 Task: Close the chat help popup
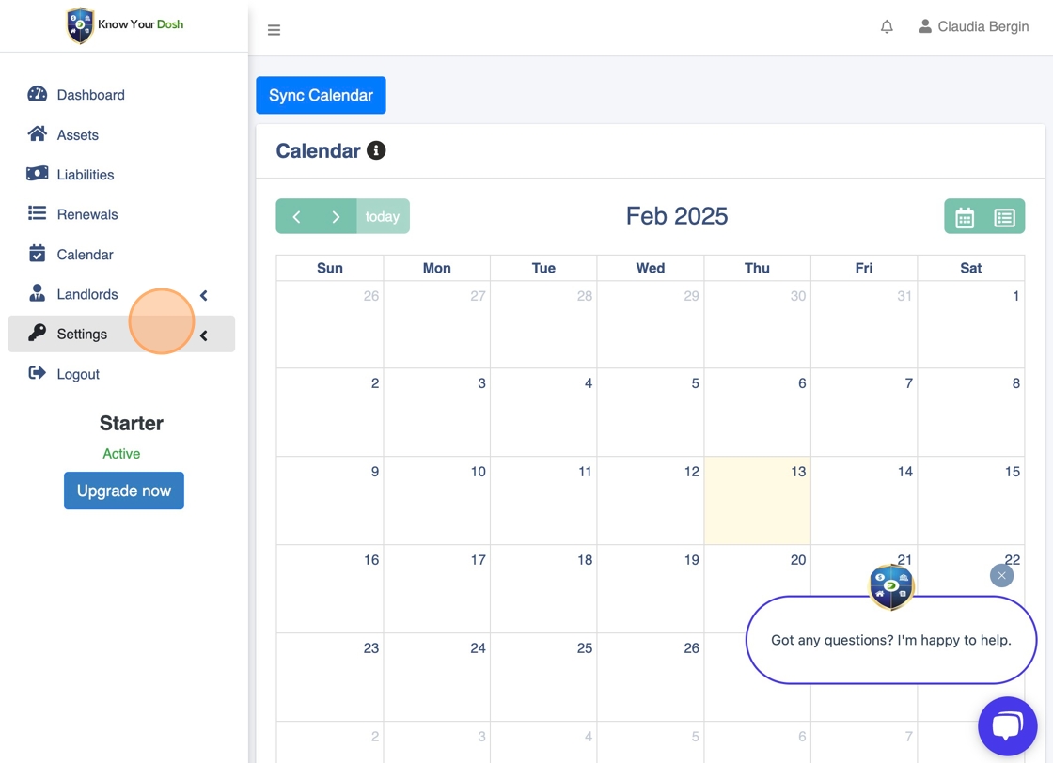click(1001, 575)
